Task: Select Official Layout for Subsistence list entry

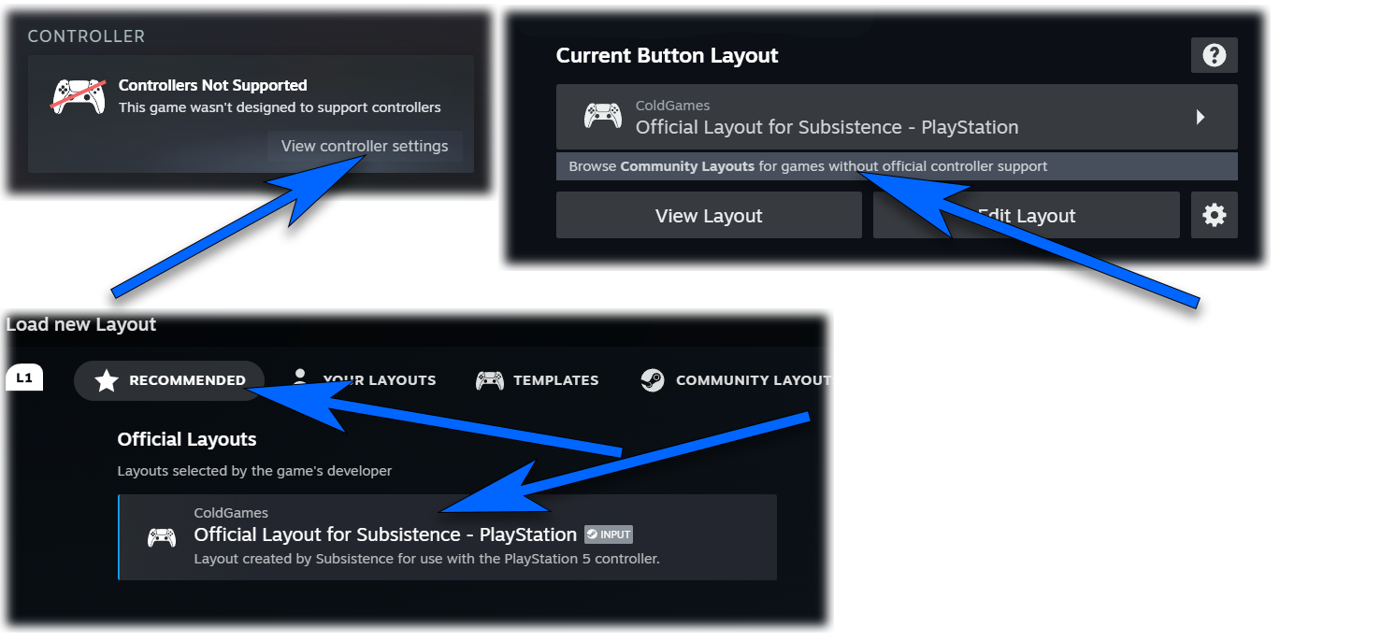Action: coord(447,537)
